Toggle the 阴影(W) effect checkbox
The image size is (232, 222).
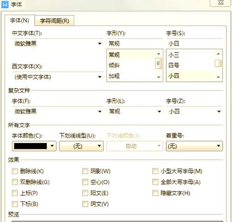(x=85, y=171)
